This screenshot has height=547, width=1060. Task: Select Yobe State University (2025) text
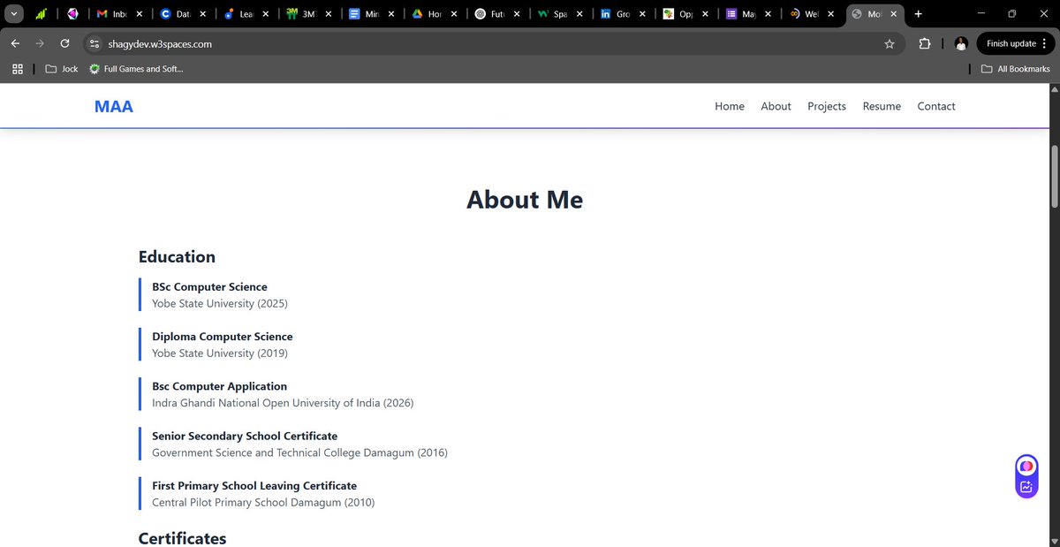click(x=220, y=303)
